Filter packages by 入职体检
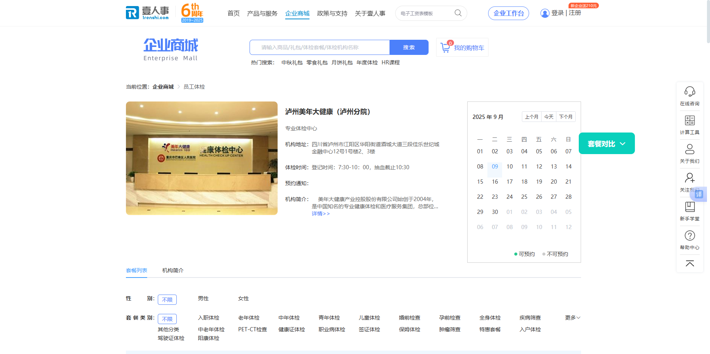This screenshot has height=354, width=710. (209, 318)
